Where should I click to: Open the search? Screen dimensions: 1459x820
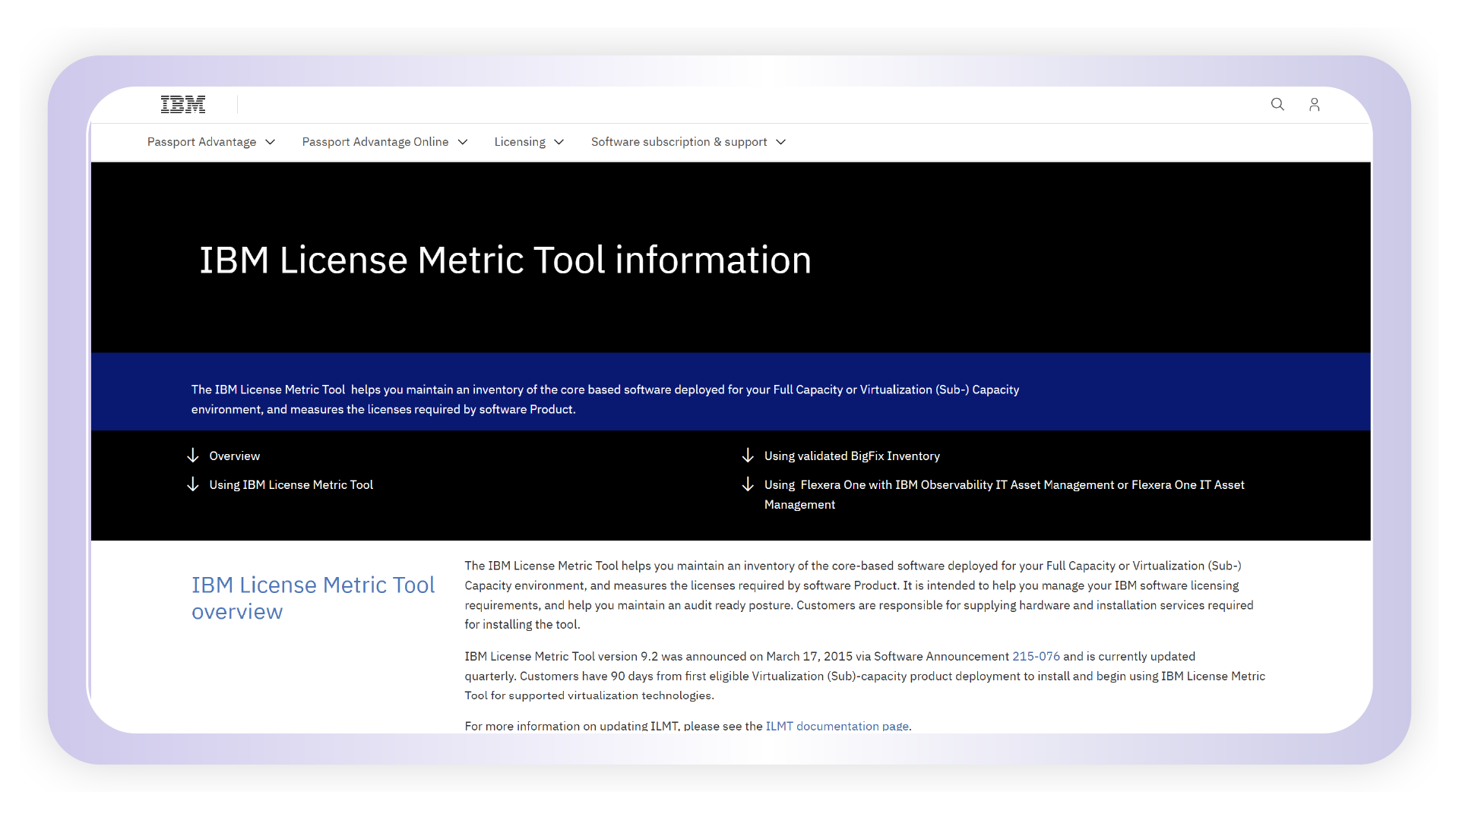1277,104
